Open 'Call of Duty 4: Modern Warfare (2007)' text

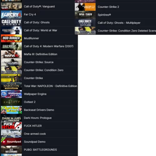click(x=49, y=46)
